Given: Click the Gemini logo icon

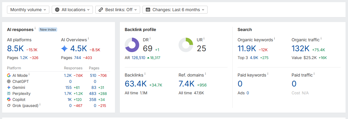Looking at the screenshot, I should tap(9, 87).
